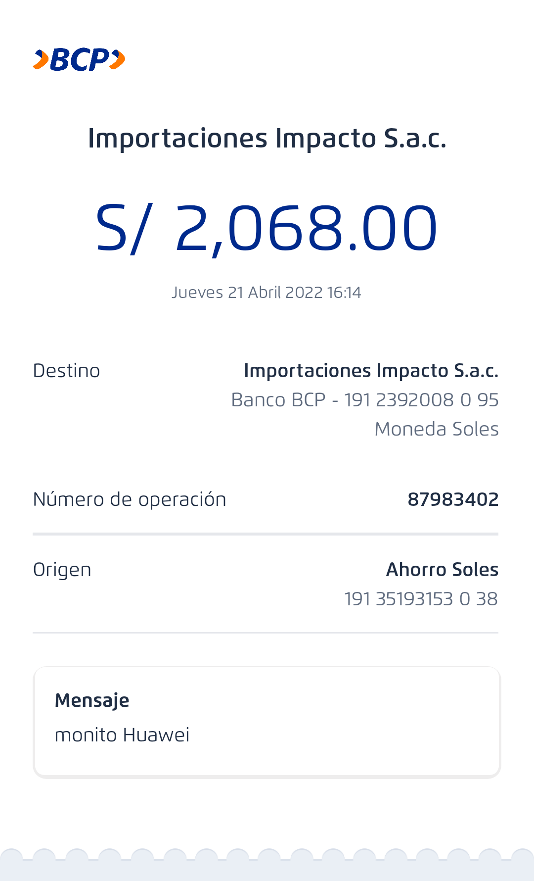Viewport: 534px width, 881px height.
Task: Click the divider line below Origen section
Action: click(x=266, y=633)
